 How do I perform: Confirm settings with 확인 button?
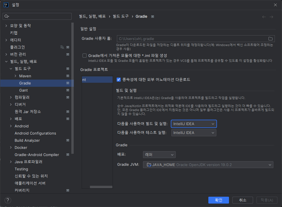pyautogui.click(x=218, y=200)
